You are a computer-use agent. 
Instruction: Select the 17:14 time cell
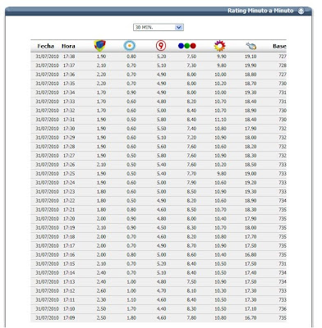[69, 273]
